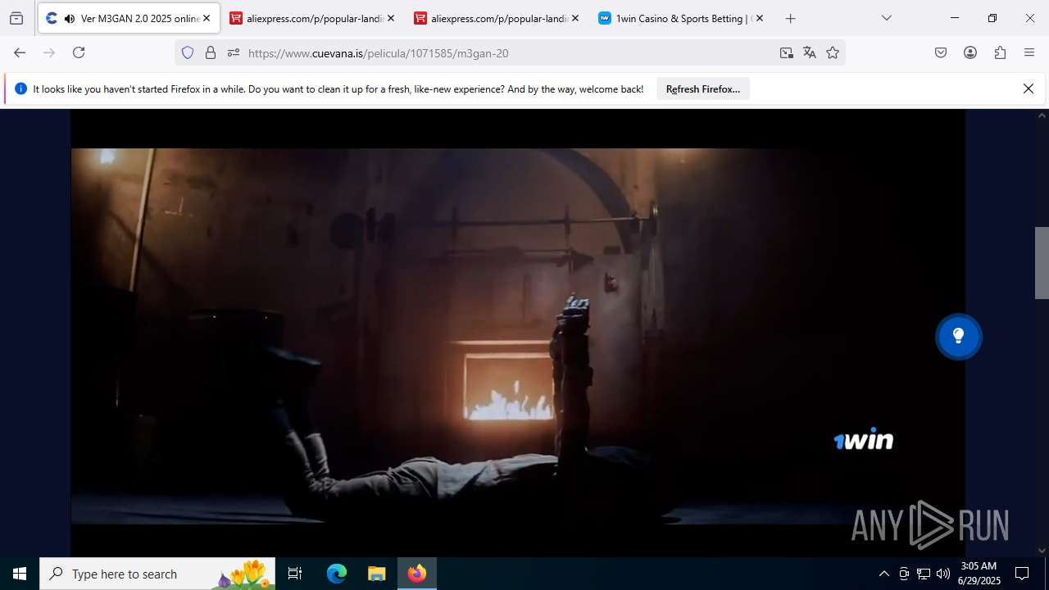Mute the M3GAN tab audio icon
Image resolution: width=1049 pixels, height=590 pixels.
tap(70, 18)
